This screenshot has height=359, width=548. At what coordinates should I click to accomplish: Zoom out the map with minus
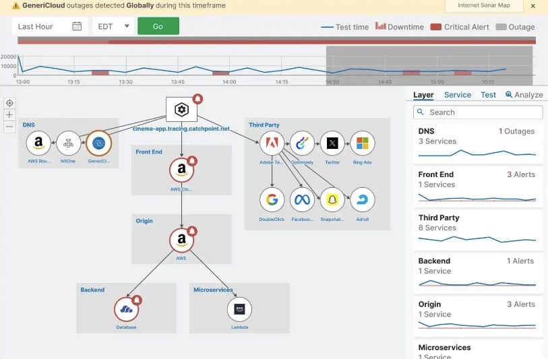(10, 127)
